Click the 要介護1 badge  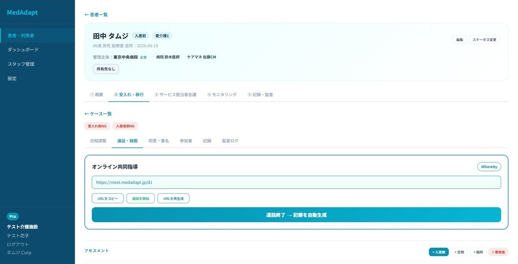click(162, 36)
